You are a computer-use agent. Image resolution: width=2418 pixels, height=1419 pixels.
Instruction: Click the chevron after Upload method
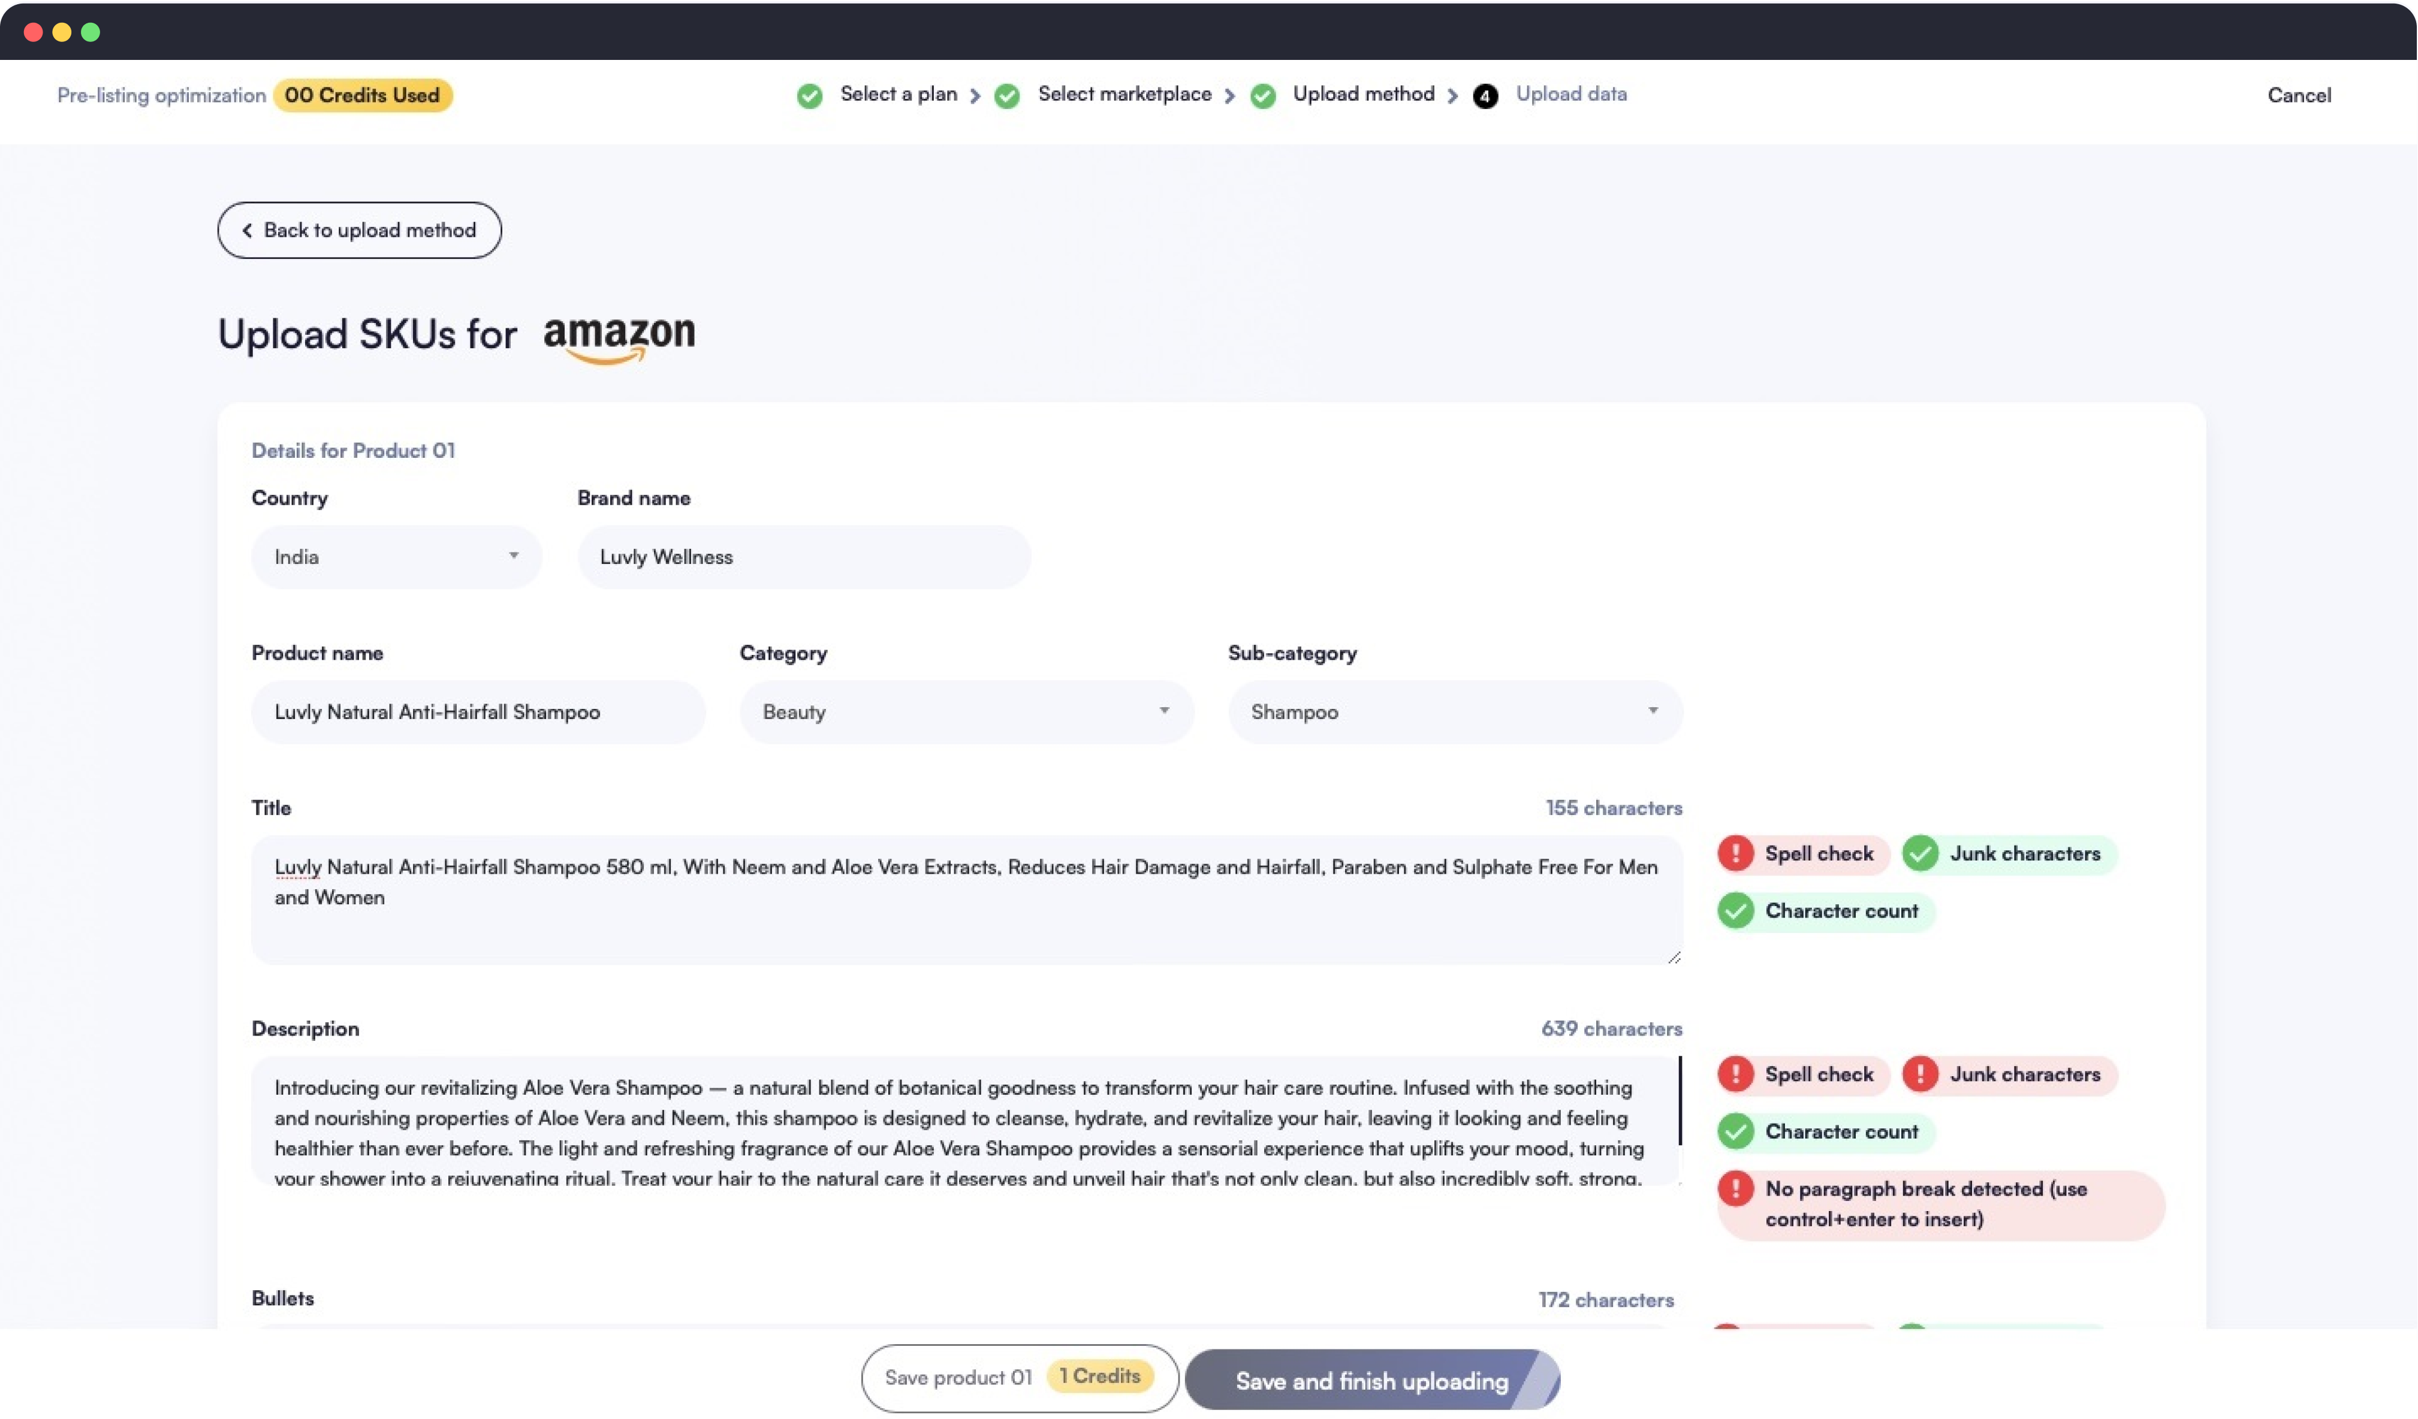[1453, 96]
